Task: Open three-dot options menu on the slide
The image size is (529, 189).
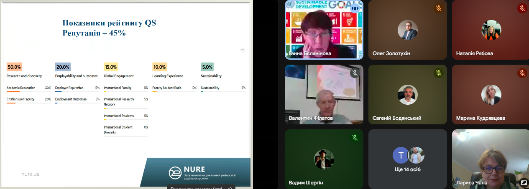Action: point(243,50)
